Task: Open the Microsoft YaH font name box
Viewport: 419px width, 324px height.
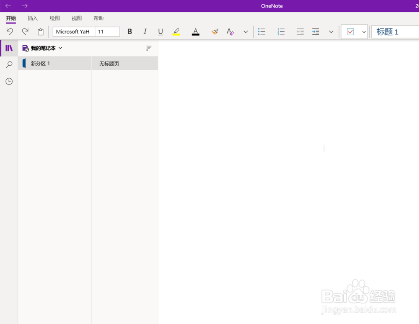Action: (74, 31)
